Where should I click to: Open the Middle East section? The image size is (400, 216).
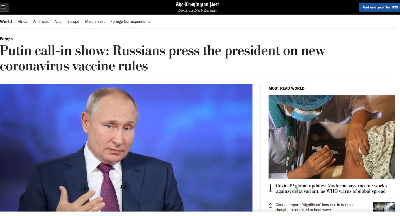point(95,22)
